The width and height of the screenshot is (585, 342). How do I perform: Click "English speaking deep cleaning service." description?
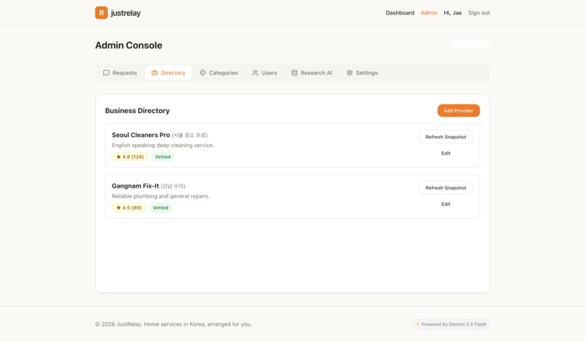coord(163,146)
